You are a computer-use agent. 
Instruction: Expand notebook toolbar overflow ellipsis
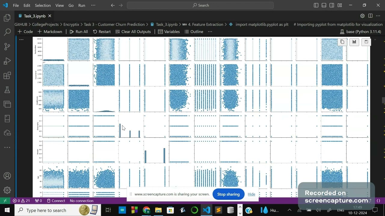coord(210,31)
